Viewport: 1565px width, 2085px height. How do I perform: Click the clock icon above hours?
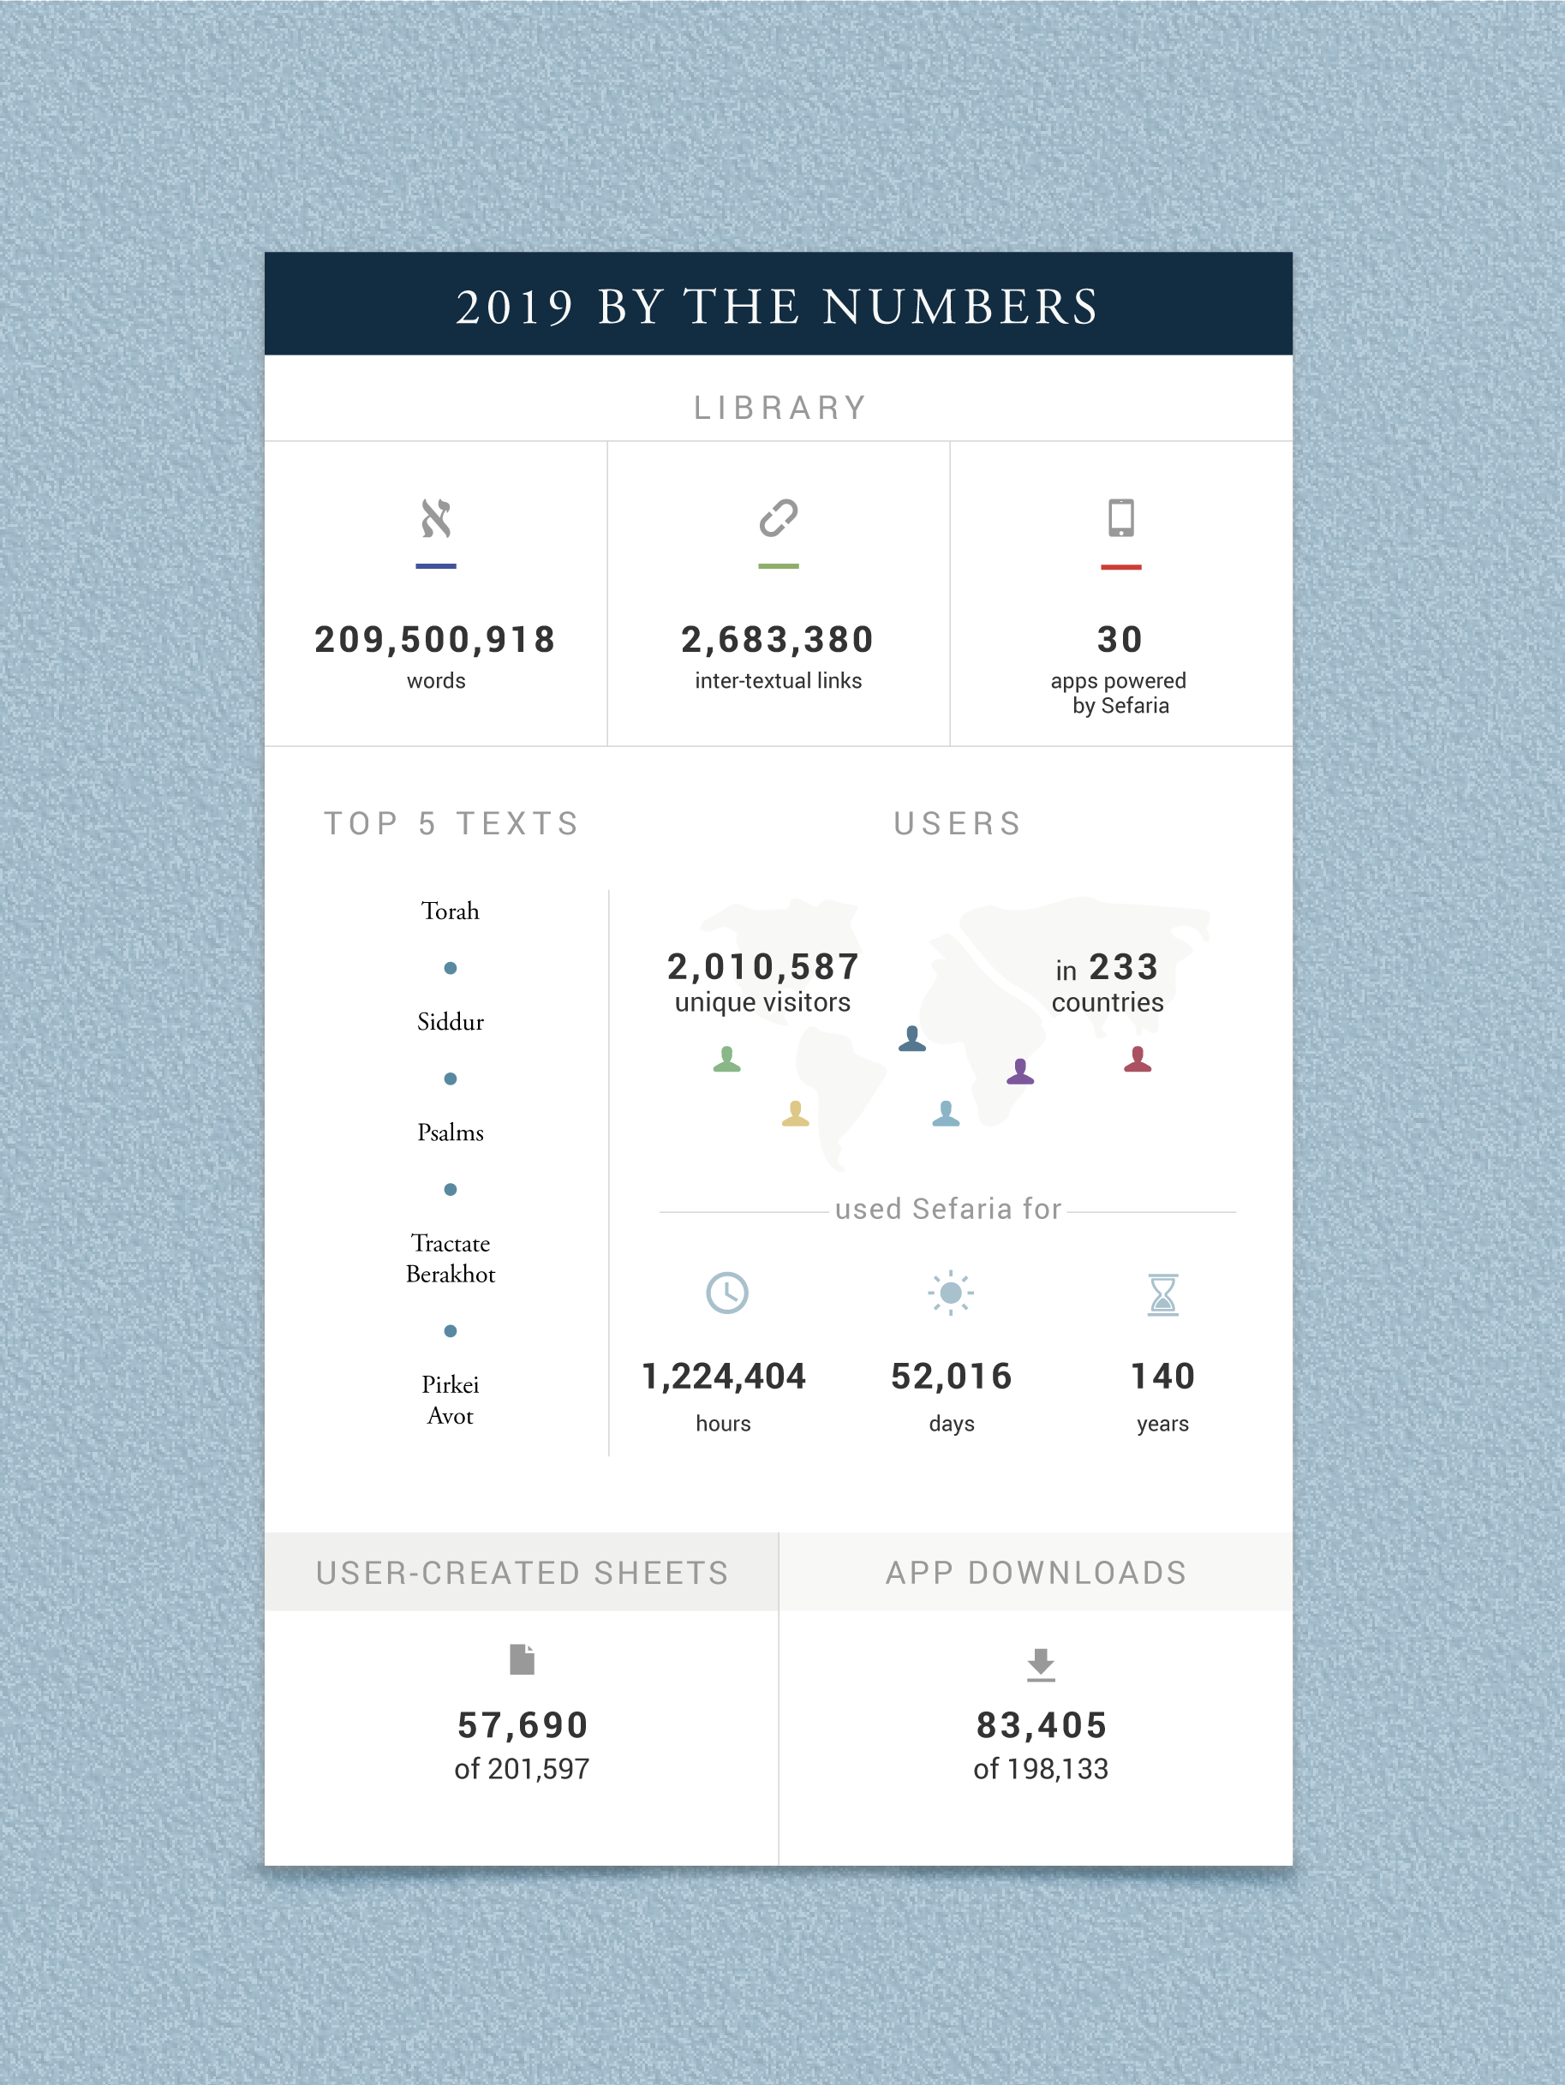click(727, 1293)
